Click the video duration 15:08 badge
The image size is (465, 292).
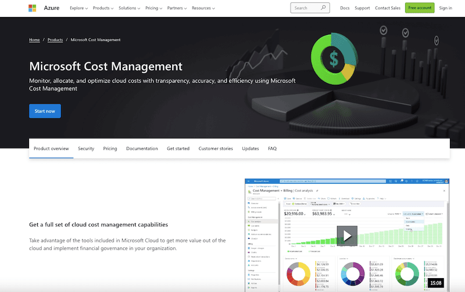(x=435, y=283)
